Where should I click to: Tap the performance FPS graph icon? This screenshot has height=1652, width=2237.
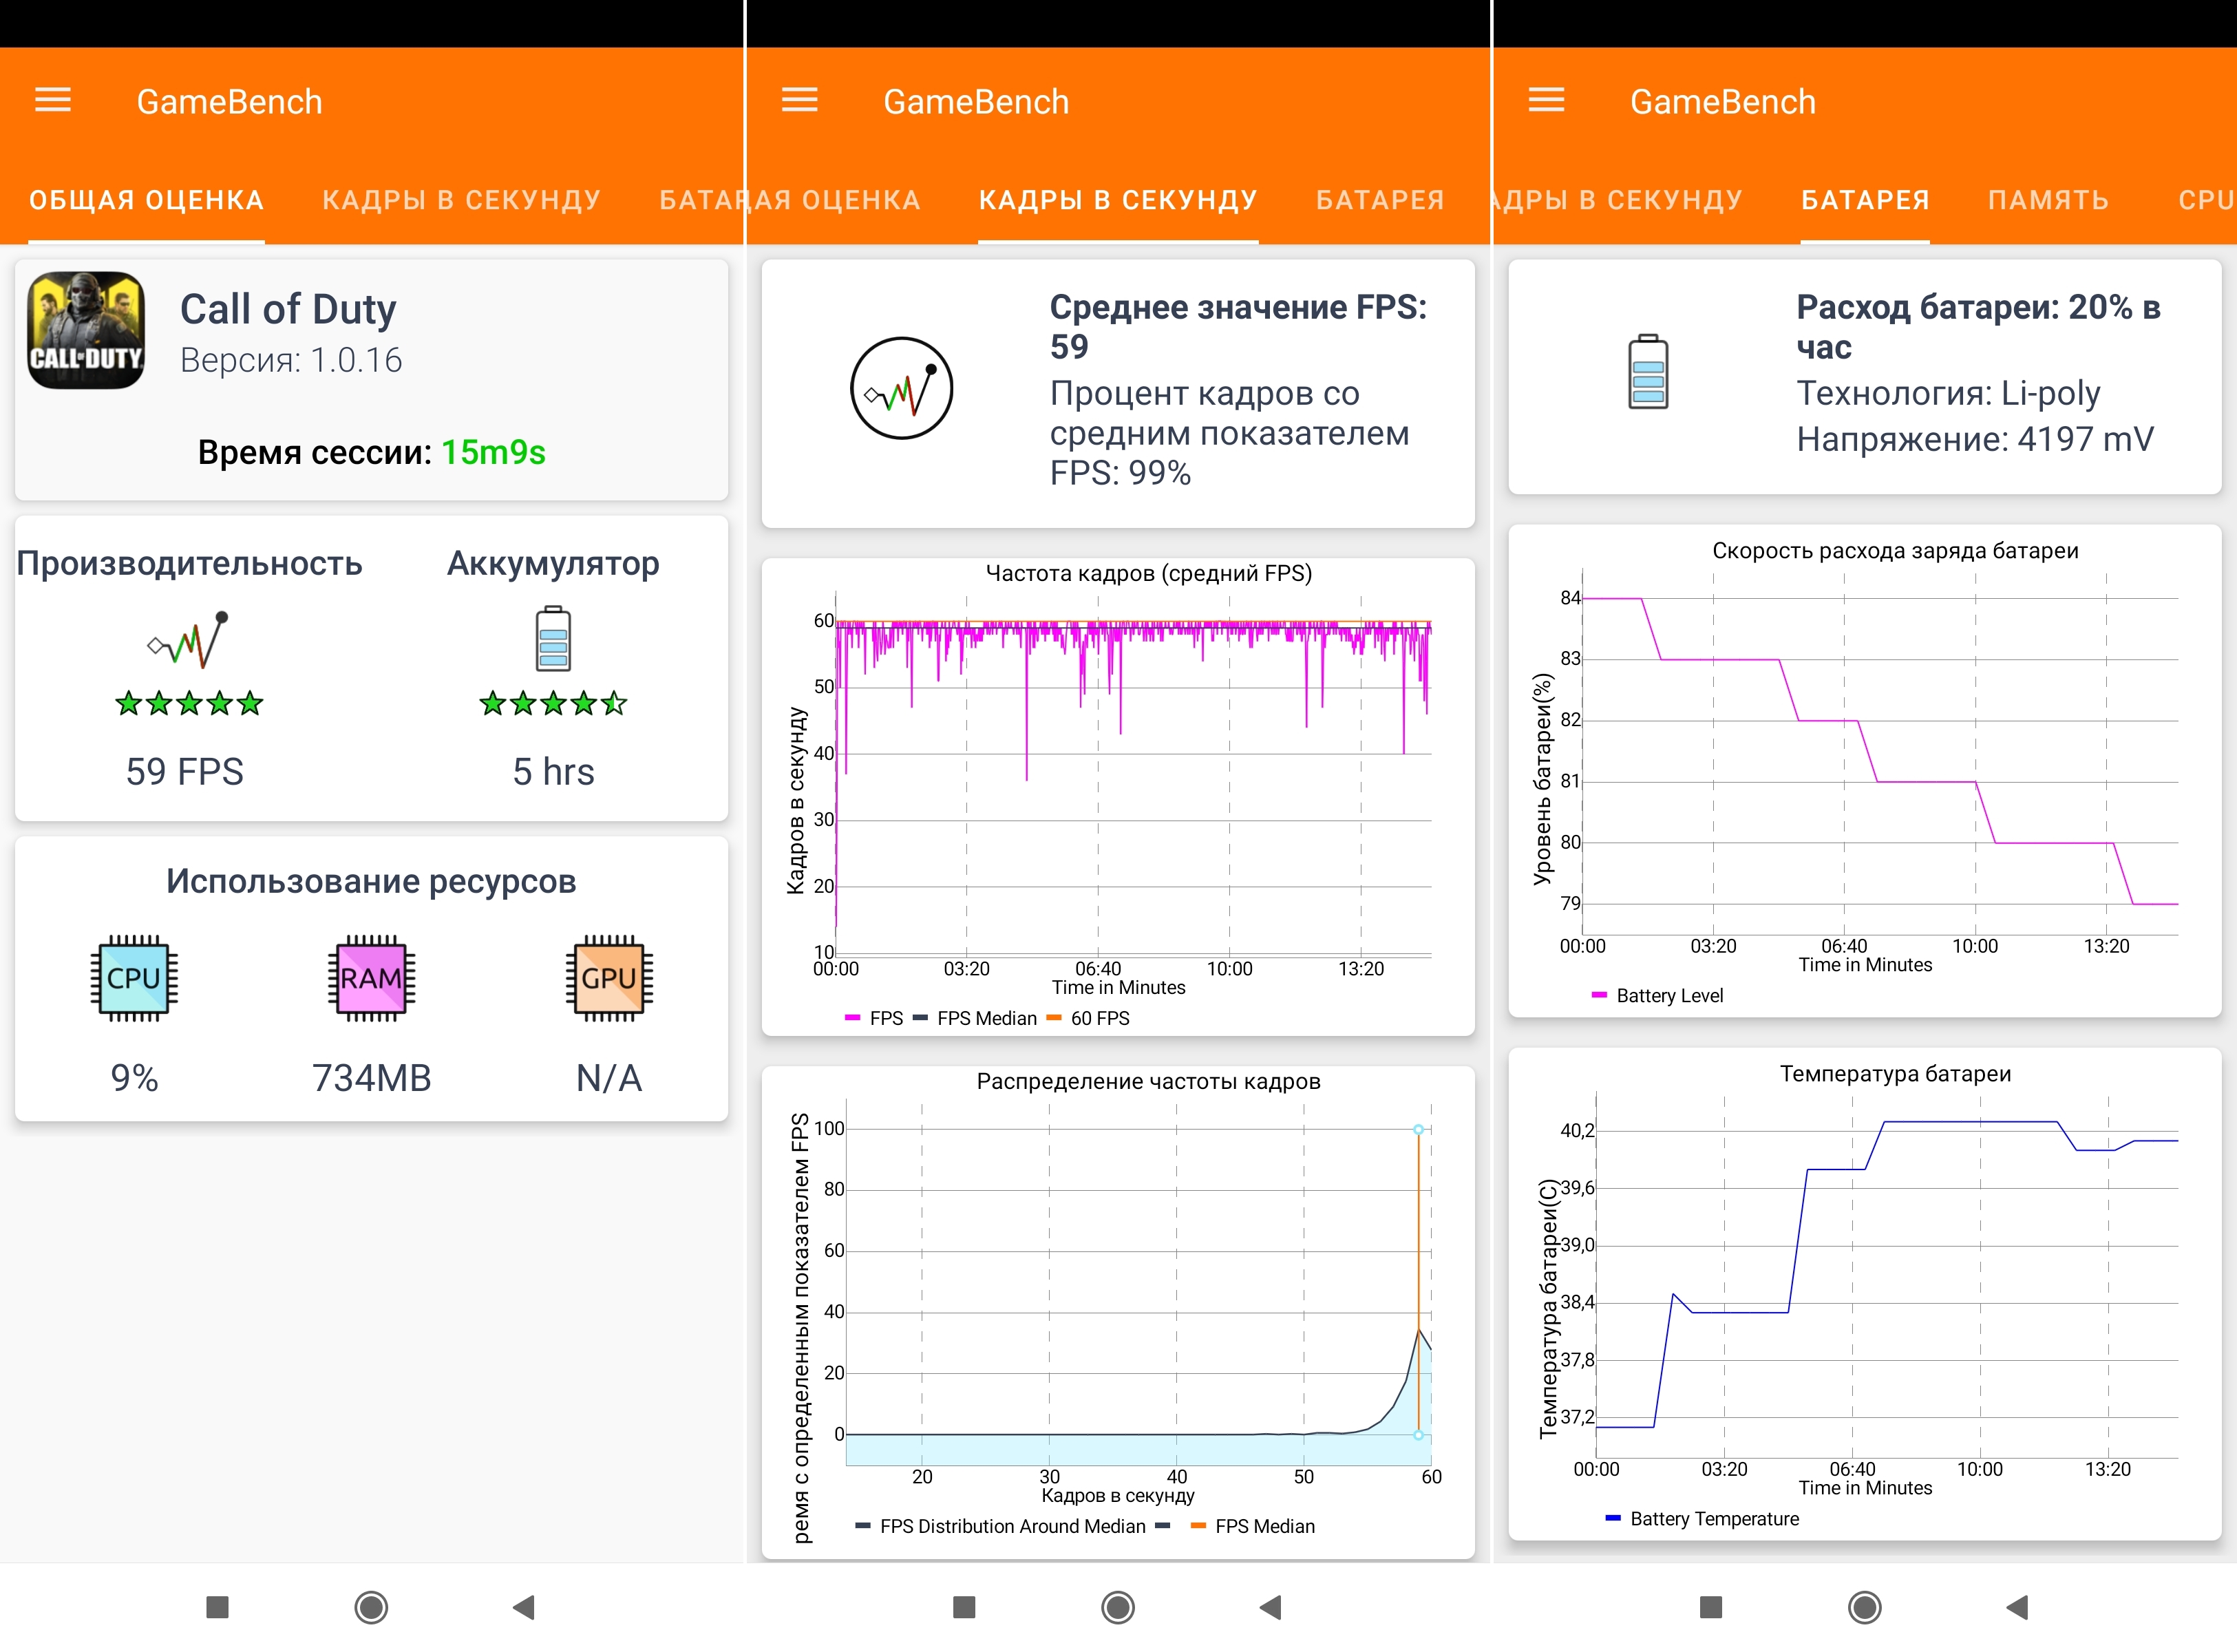tap(189, 640)
